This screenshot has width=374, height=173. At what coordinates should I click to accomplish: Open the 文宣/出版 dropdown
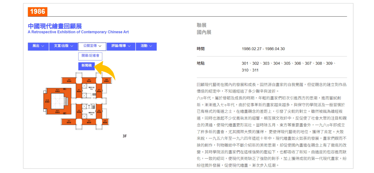coord(63,46)
